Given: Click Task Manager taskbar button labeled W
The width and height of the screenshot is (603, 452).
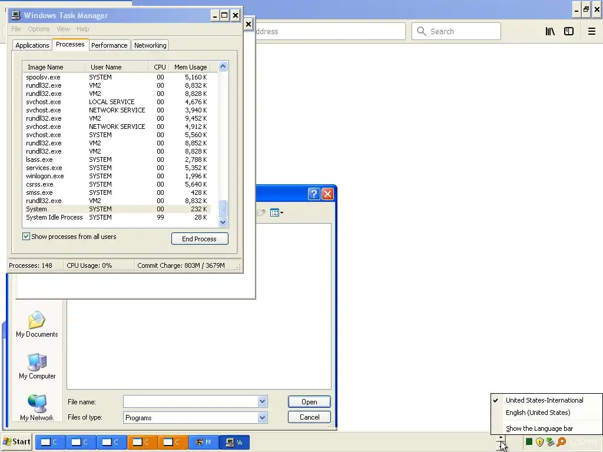Looking at the screenshot, I should [x=234, y=443].
